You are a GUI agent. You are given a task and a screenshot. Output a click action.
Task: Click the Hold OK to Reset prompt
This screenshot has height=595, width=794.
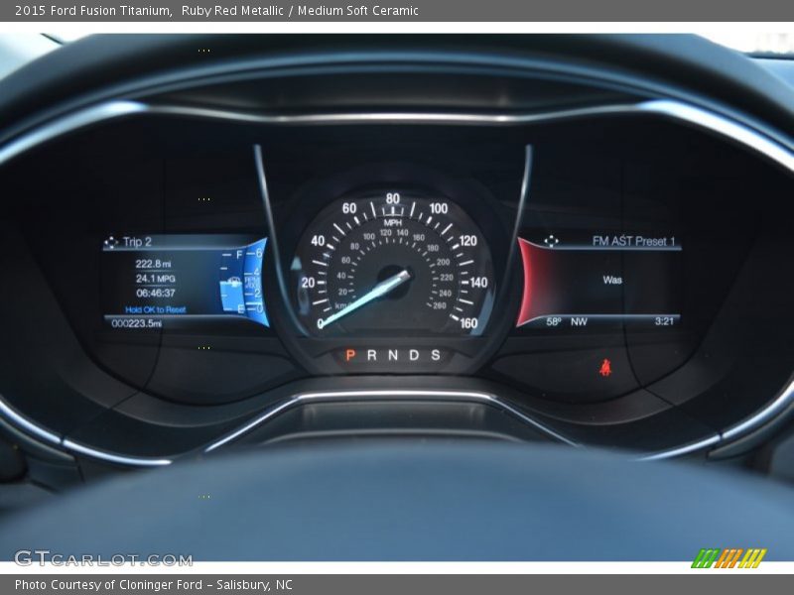click(x=155, y=309)
